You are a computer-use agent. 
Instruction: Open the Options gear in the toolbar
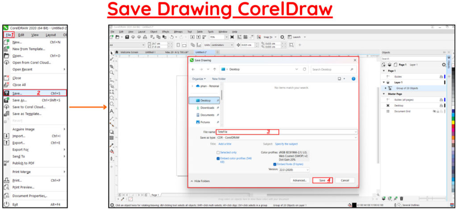pos(282,37)
